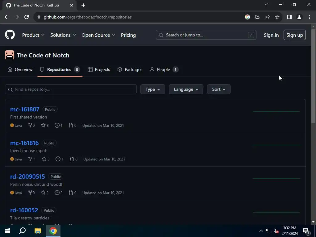This screenshot has height=237, width=316.
Task: Click the page vertical scrollbar thumb
Action: point(314,76)
